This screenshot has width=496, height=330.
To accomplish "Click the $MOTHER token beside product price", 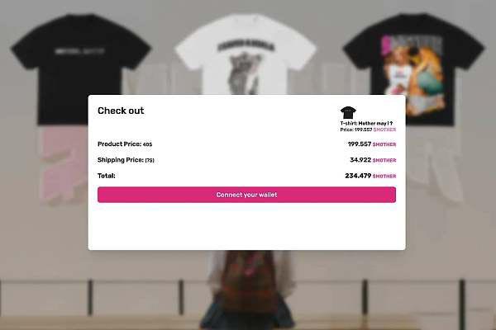I will [x=384, y=144].
